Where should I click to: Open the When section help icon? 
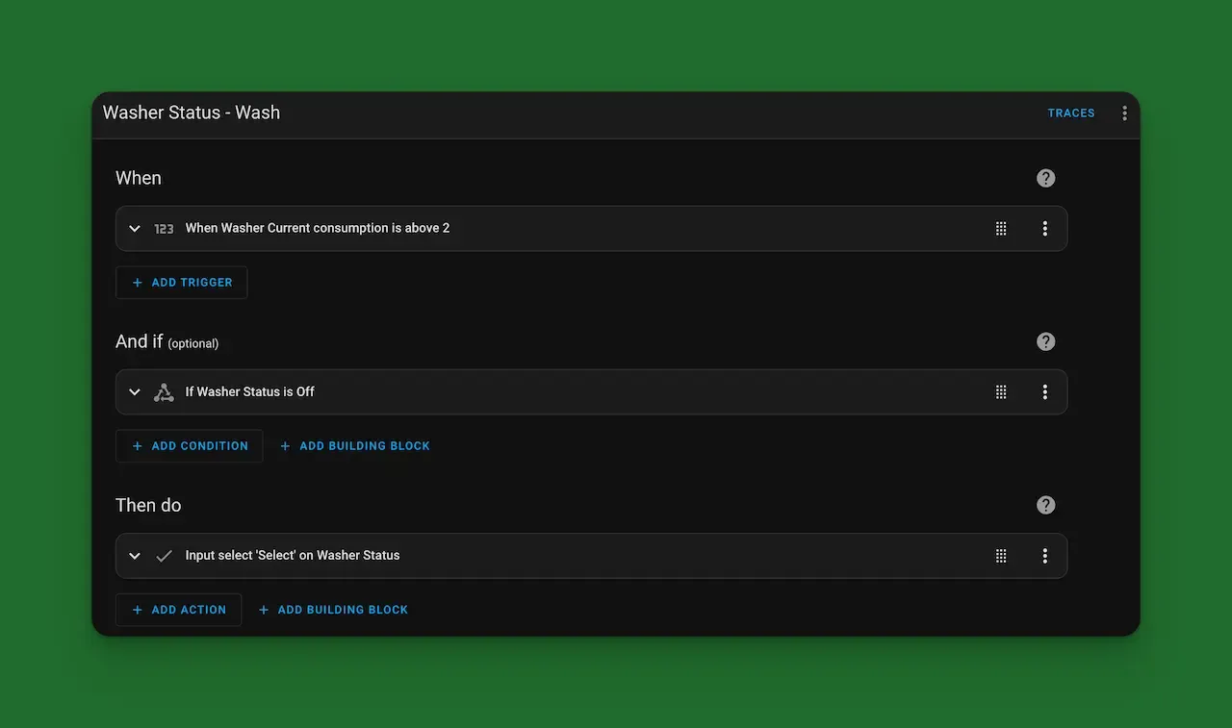(1045, 177)
